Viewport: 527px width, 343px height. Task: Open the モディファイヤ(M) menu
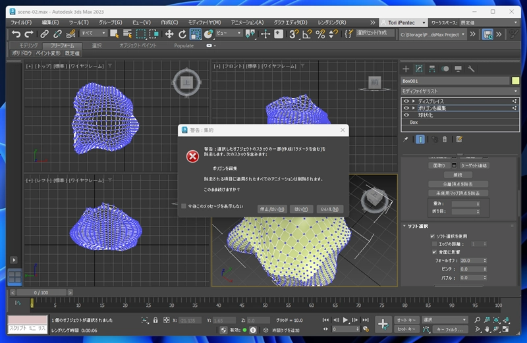click(204, 22)
